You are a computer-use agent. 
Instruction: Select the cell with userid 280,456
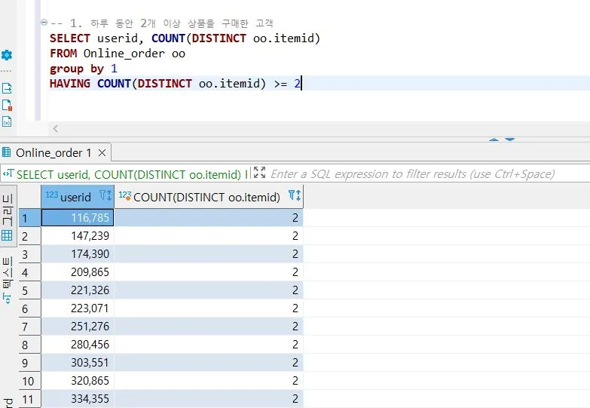78,345
